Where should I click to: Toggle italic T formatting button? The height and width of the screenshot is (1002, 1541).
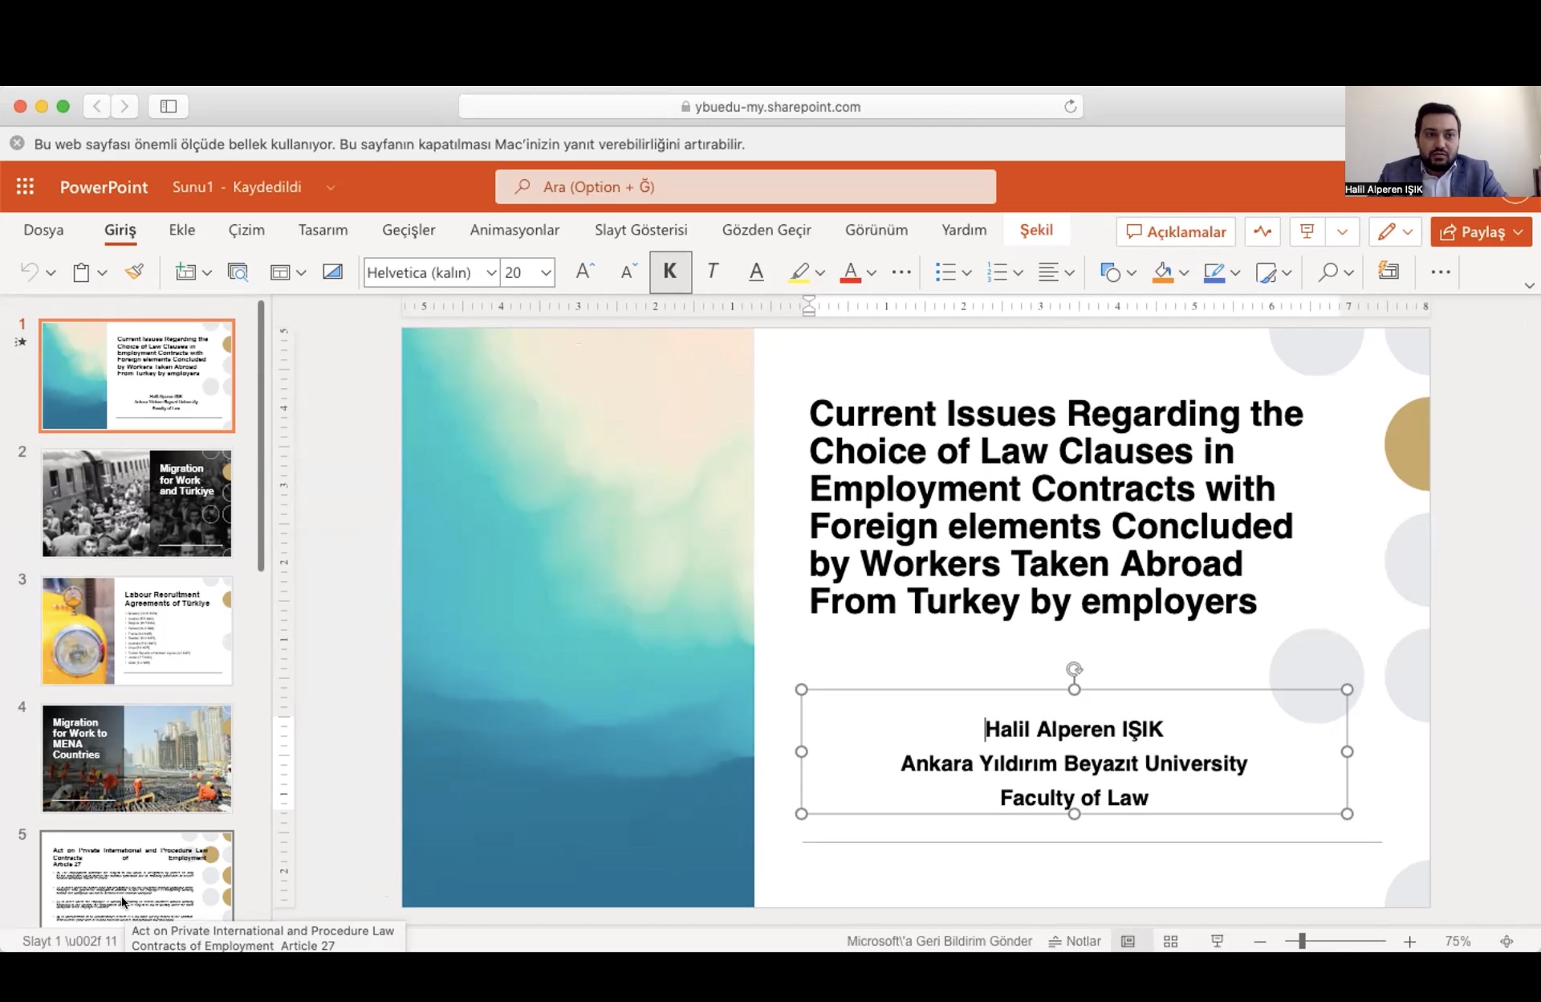pos(712,272)
